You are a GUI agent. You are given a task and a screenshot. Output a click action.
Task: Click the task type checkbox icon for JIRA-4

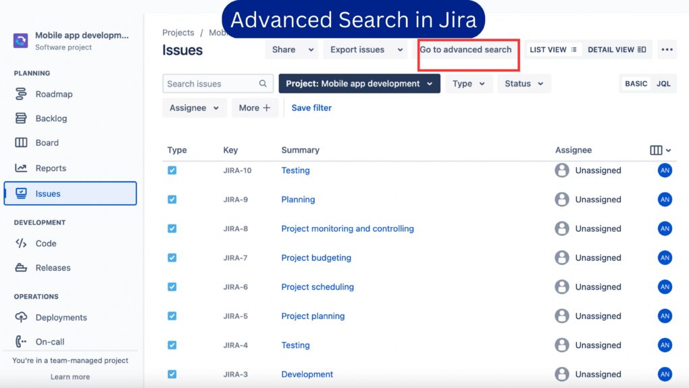[172, 345]
